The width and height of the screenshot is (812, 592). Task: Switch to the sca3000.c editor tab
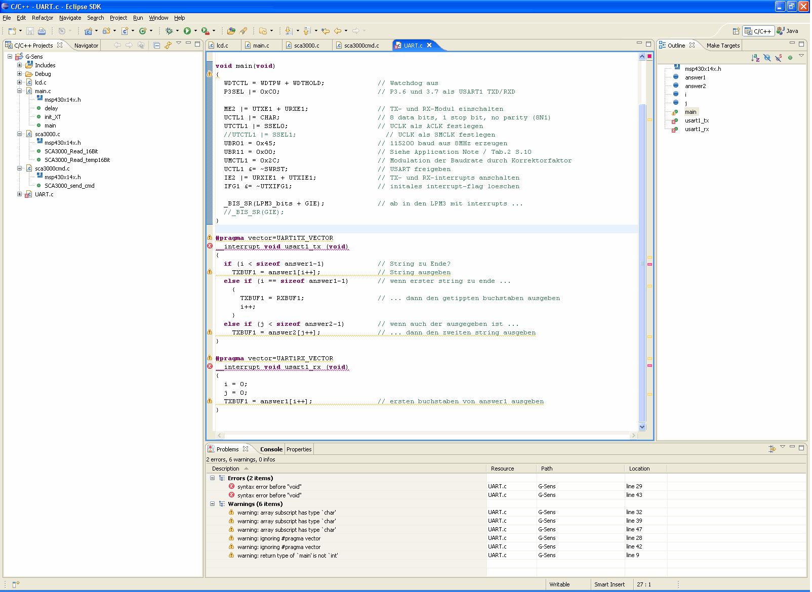[x=306, y=46]
